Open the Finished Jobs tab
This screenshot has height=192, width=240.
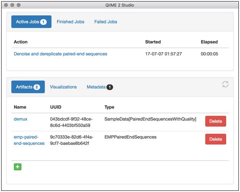70,22
